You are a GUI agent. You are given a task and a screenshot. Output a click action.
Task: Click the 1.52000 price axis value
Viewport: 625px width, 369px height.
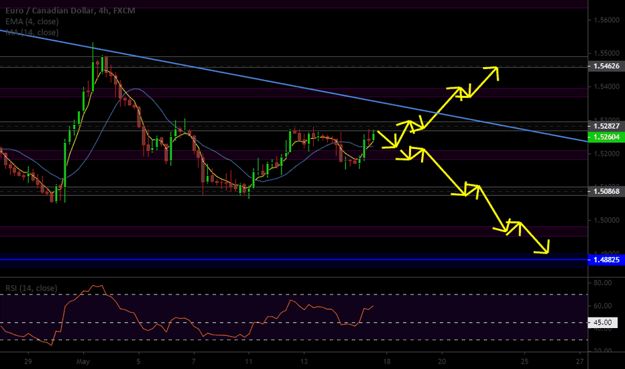coord(606,154)
